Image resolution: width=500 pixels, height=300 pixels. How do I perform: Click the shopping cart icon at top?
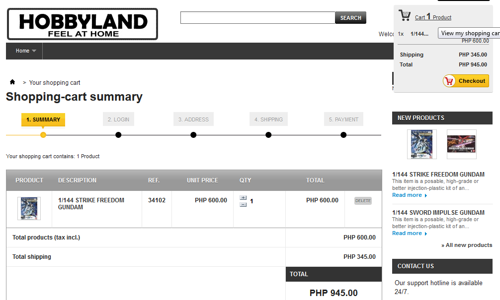(405, 15)
